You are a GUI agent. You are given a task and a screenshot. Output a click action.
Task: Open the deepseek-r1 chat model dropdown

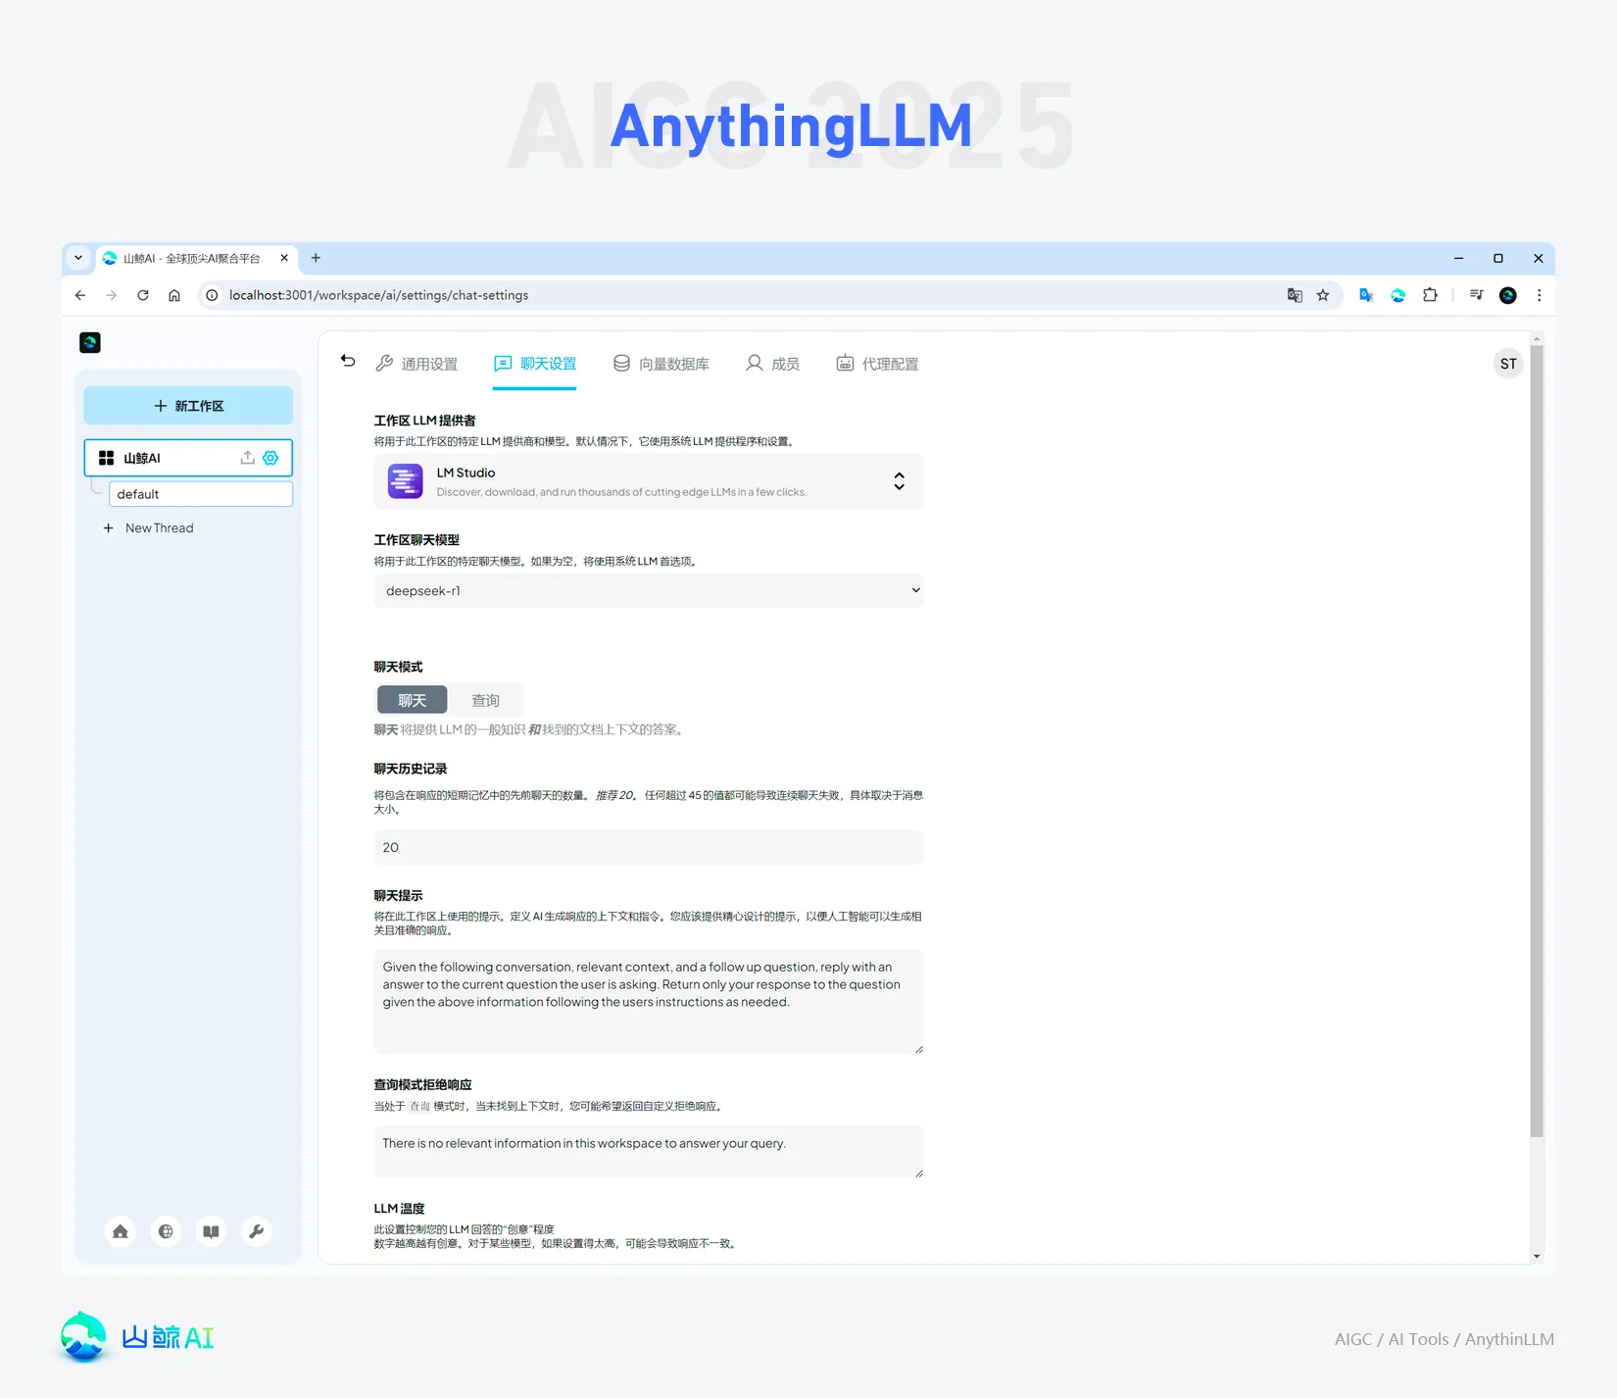tap(649, 591)
